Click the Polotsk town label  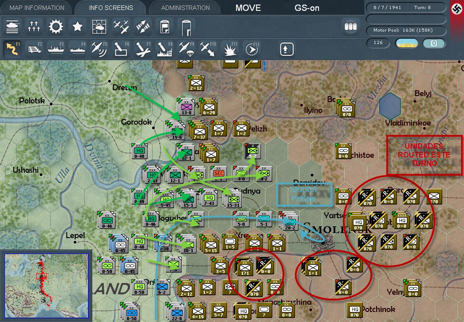pyautogui.click(x=32, y=101)
